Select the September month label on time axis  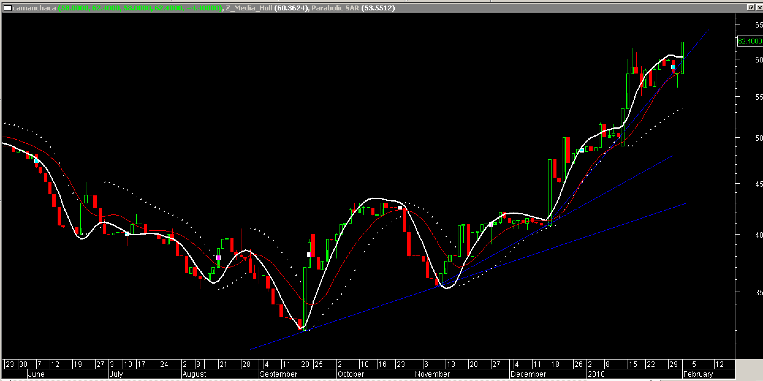click(279, 374)
